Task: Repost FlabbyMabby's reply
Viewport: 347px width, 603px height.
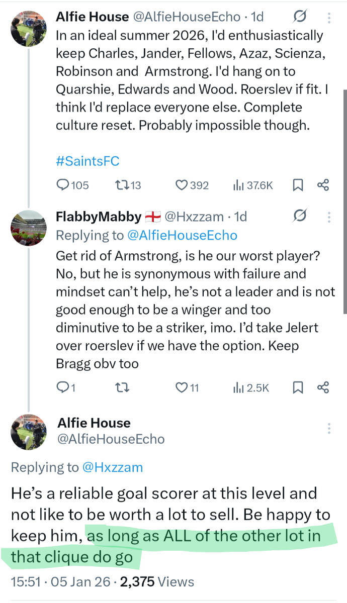Action: [121, 387]
